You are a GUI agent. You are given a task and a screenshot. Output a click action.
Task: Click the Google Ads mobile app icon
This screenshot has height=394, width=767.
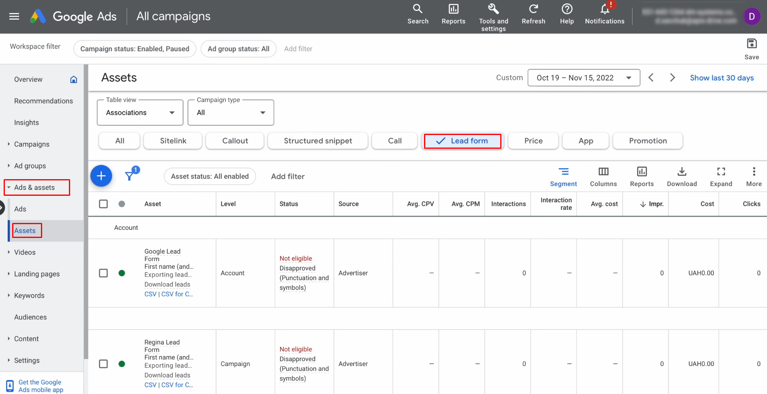click(10, 386)
